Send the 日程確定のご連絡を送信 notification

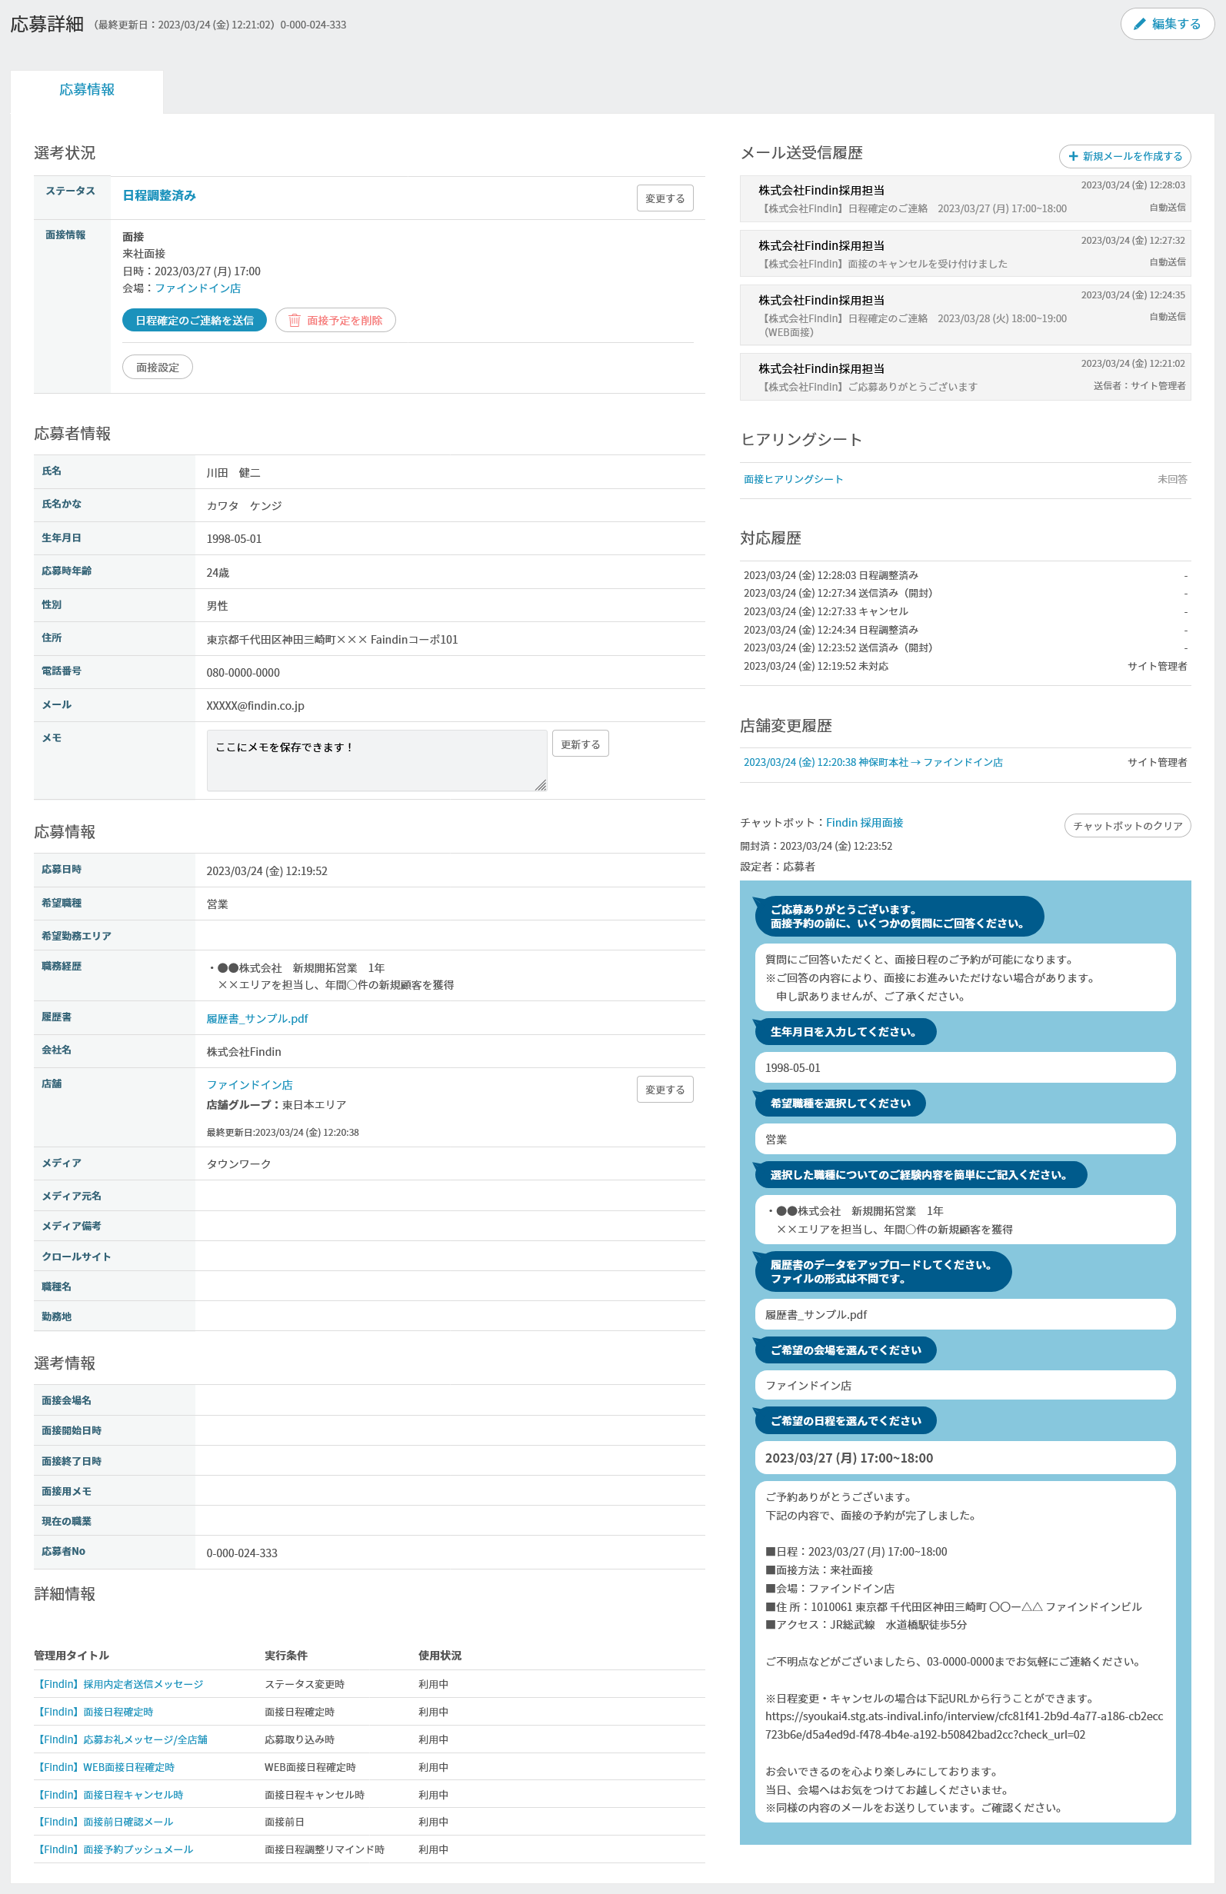(x=195, y=320)
